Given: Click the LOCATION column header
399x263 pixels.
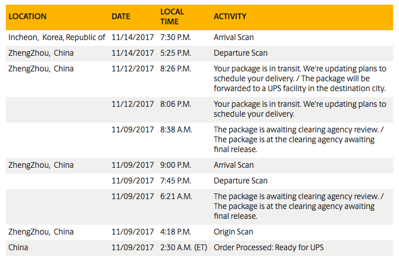Looking at the screenshot, I should (x=27, y=16).
